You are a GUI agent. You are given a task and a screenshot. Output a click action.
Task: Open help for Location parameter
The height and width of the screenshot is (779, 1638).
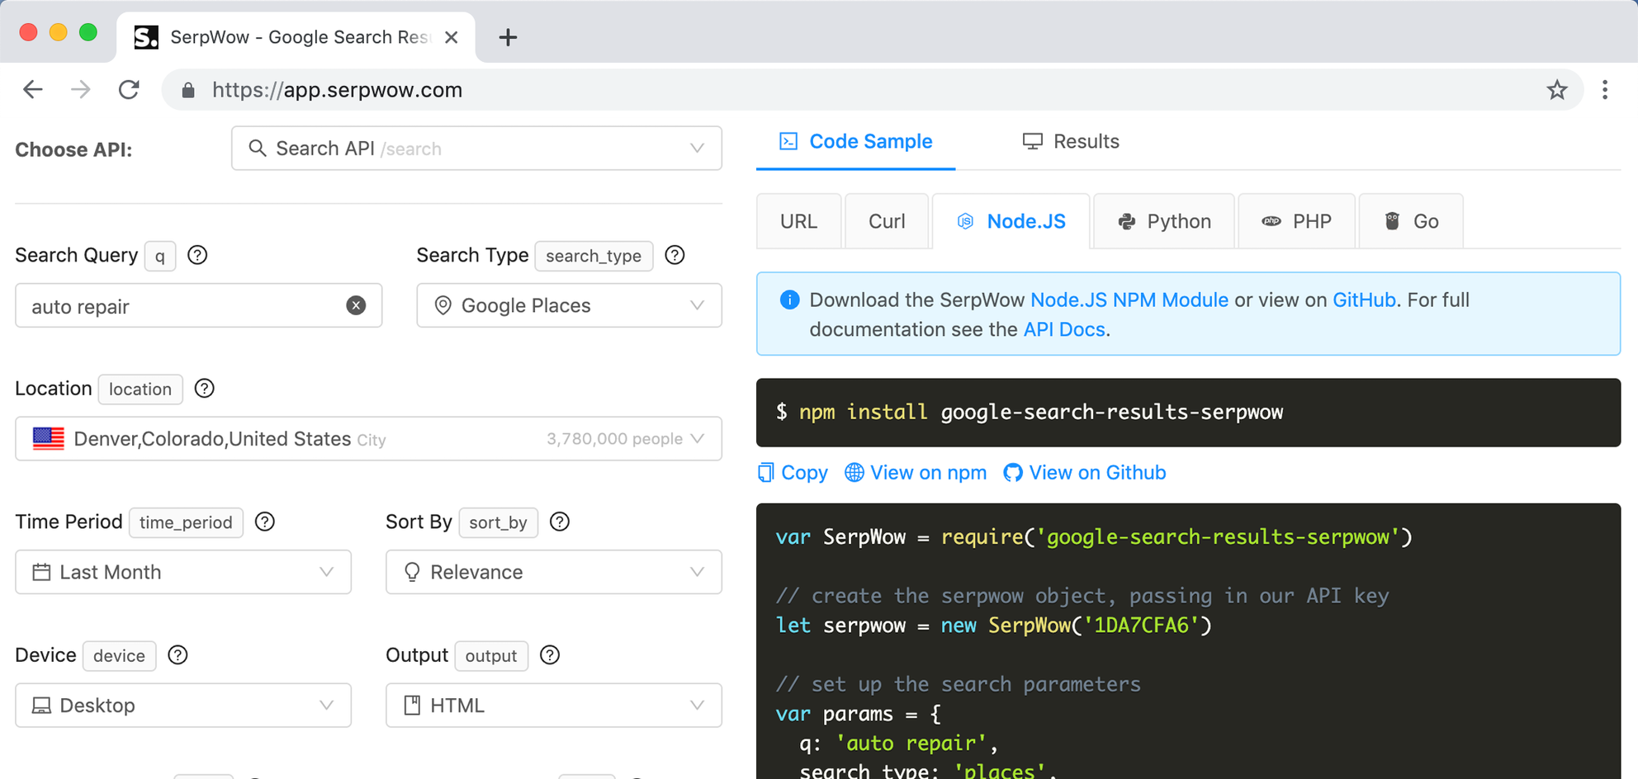pyautogui.click(x=205, y=389)
